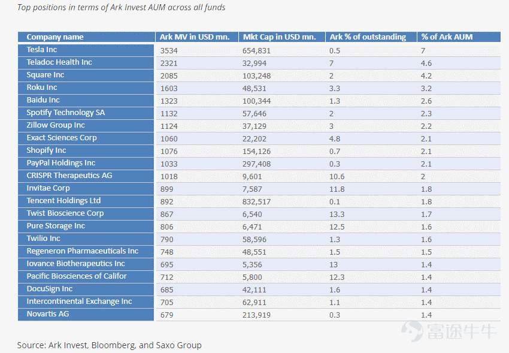Select the CRISPR Therapeutics AG cell
The image size is (509, 353).
coord(86,176)
